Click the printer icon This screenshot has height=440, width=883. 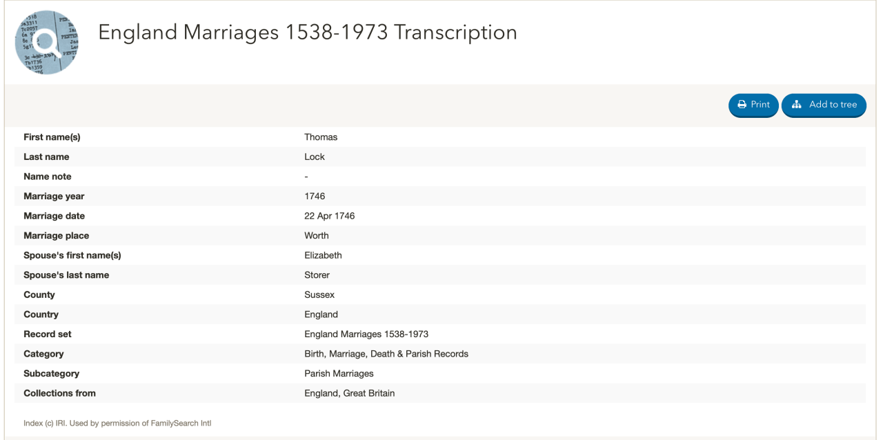click(742, 105)
